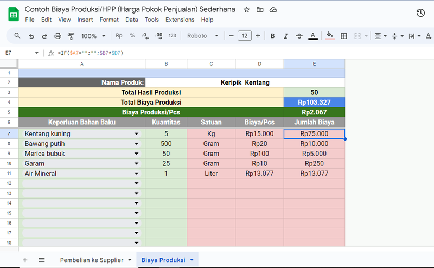Image resolution: width=434 pixels, height=268 pixels.
Task: Open the Insert menu
Action: click(x=85, y=20)
